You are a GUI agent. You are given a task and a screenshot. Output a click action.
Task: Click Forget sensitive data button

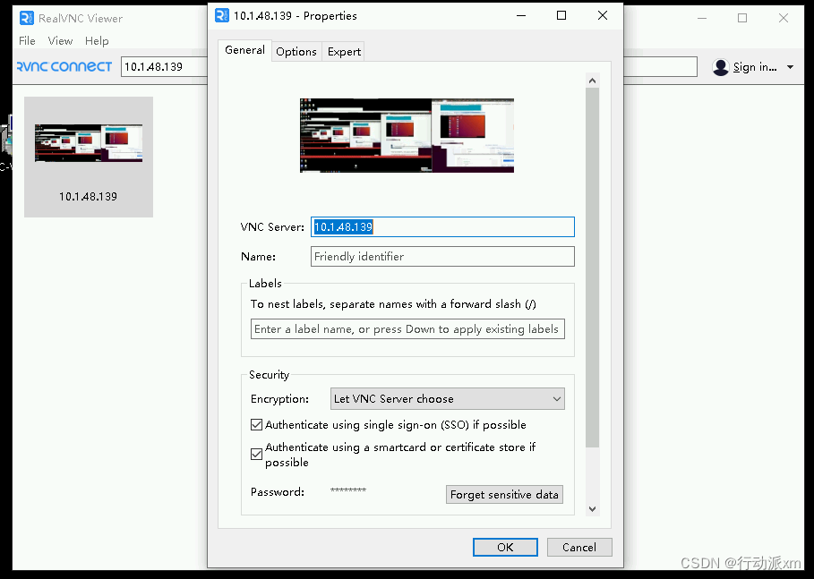click(504, 495)
